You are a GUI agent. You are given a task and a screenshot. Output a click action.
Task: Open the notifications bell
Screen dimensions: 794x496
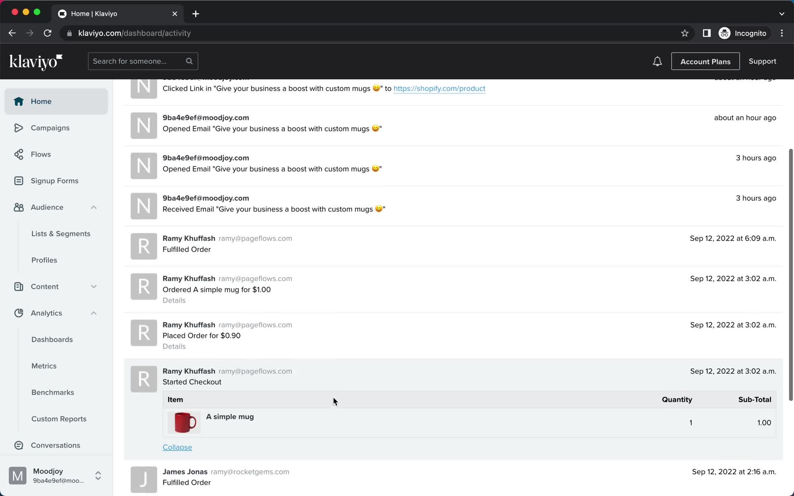click(x=657, y=62)
